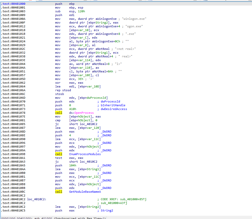Select the 'push 4' instruction
This screenshot has width=252, height=219.
click(x=63, y=136)
